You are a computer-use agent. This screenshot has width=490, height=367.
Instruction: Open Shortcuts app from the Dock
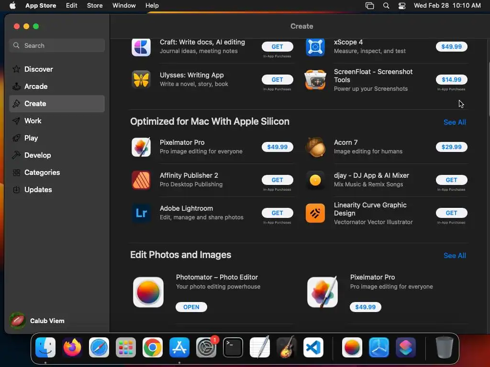pos(406,347)
